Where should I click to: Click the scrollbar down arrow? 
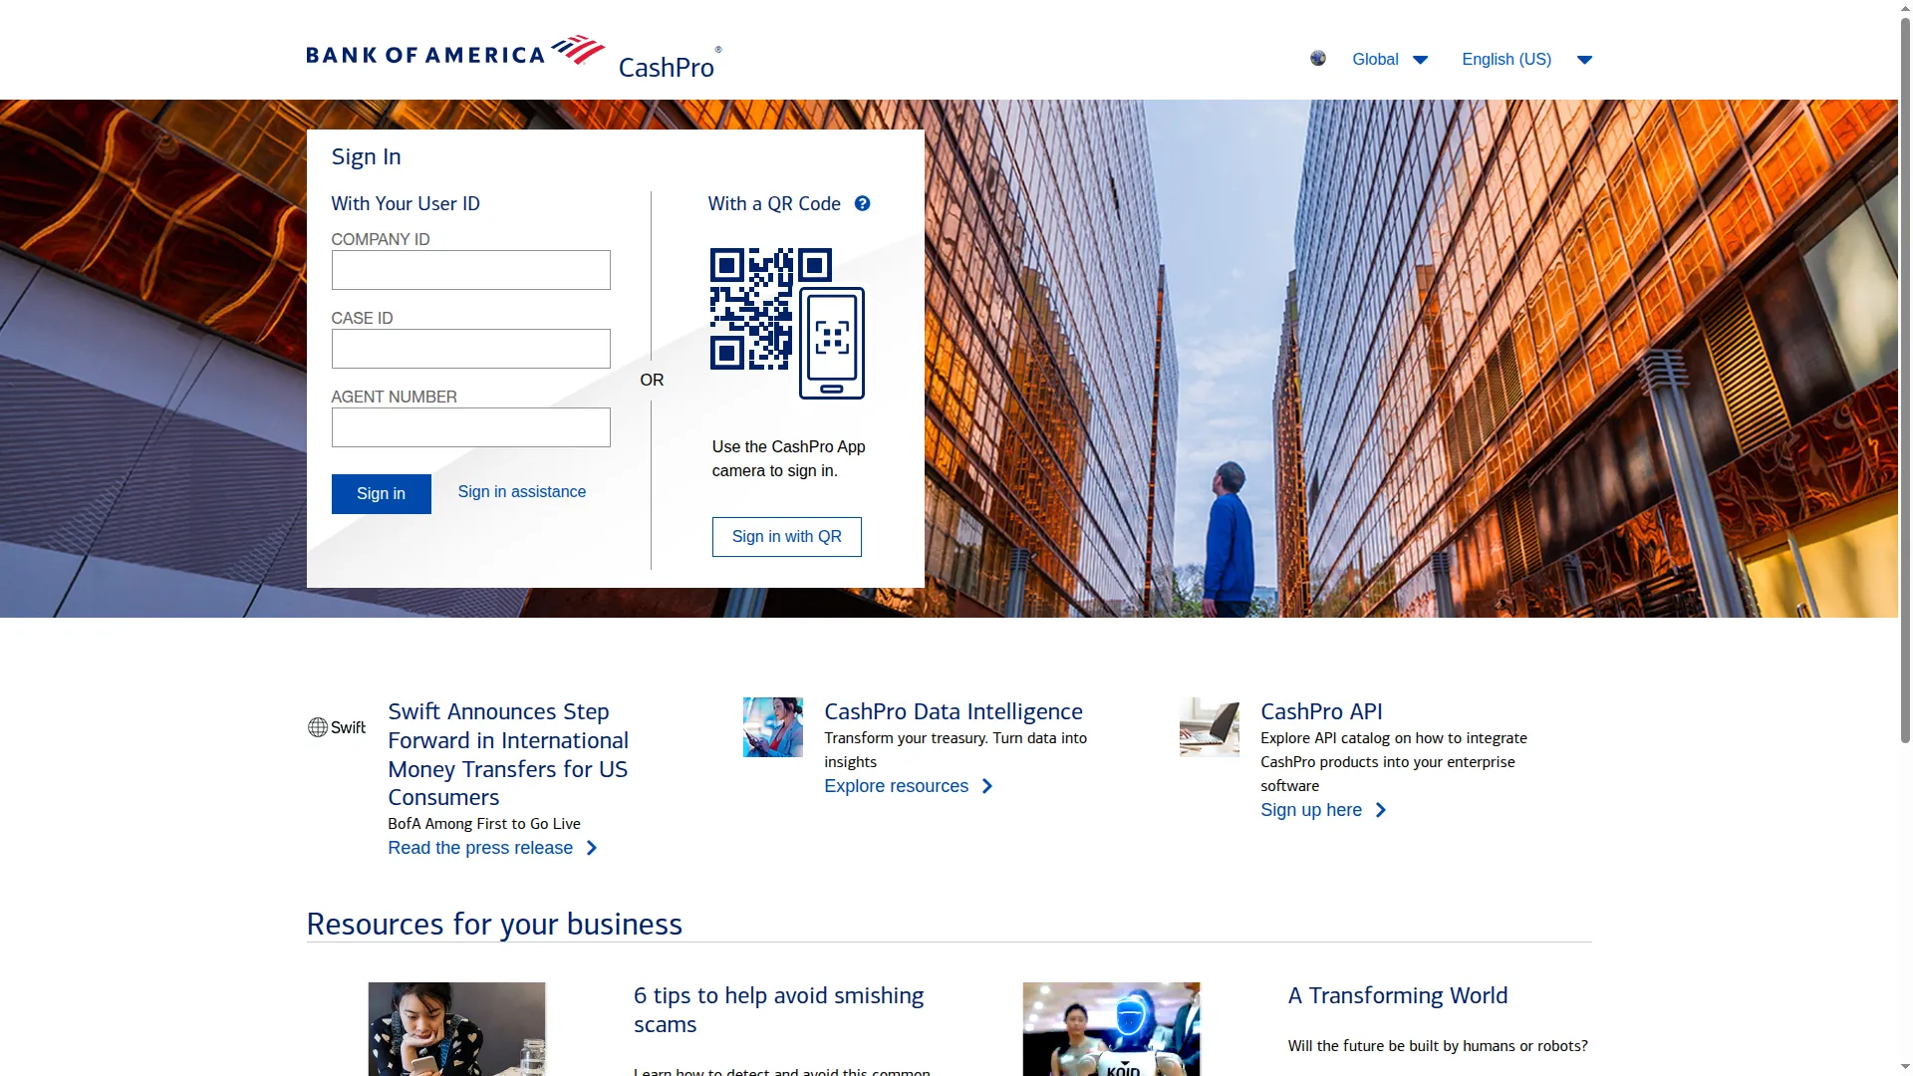pyautogui.click(x=1905, y=1068)
